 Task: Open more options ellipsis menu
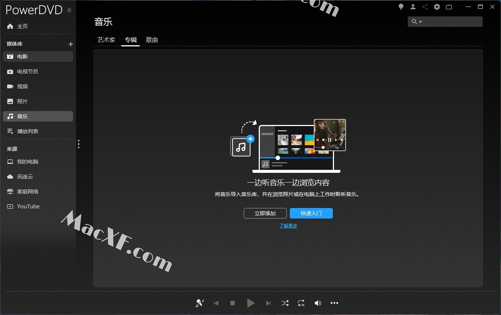(x=334, y=303)
